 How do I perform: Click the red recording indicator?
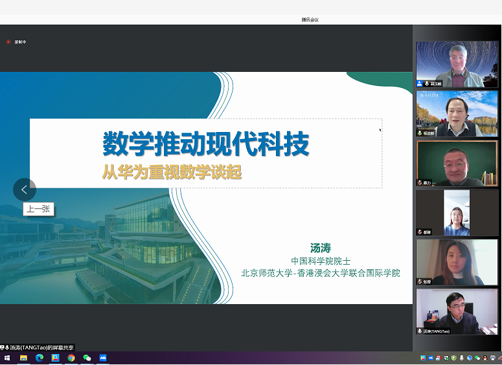(x=8, y=42)
